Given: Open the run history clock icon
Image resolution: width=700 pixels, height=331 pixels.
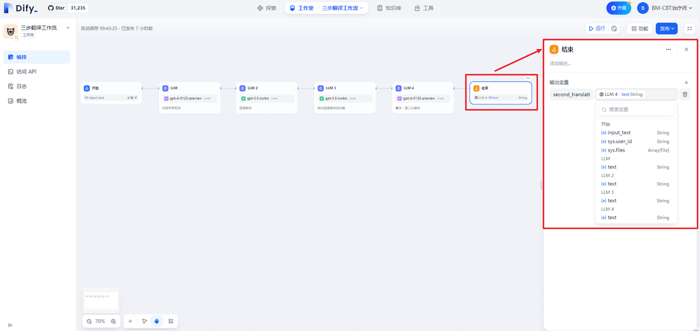Looking at the screenshot, I should (x=614, y=28).
